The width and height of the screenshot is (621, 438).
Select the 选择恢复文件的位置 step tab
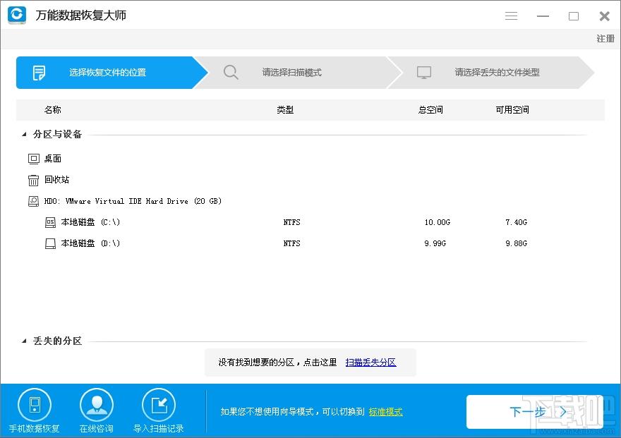(x=111, y=73)
